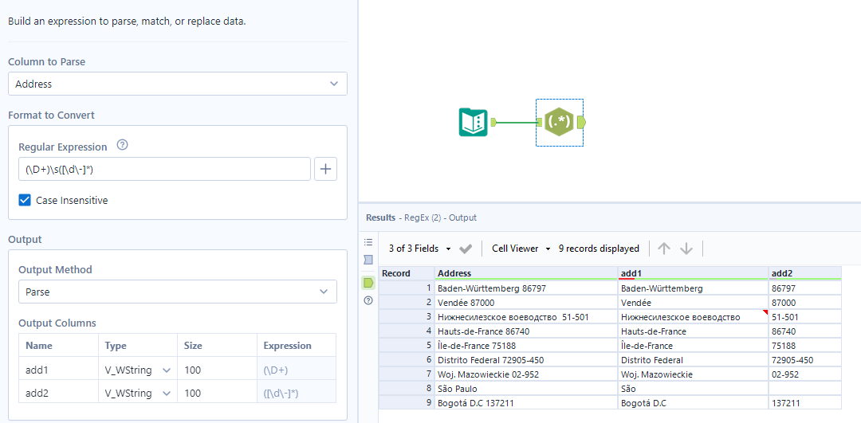Screen dimensions: 861x423
Task: Open the results help icon
Action: [368, 300]
